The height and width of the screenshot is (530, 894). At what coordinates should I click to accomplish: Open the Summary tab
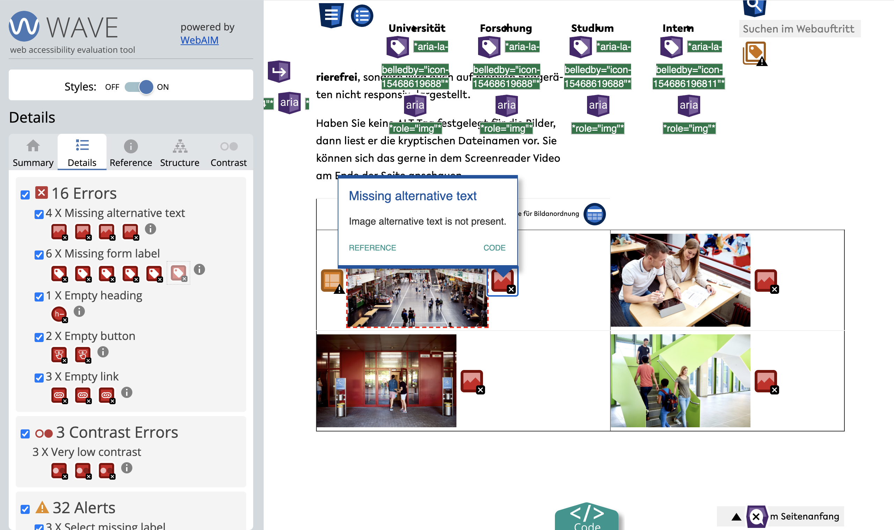(x=33, y=152)
